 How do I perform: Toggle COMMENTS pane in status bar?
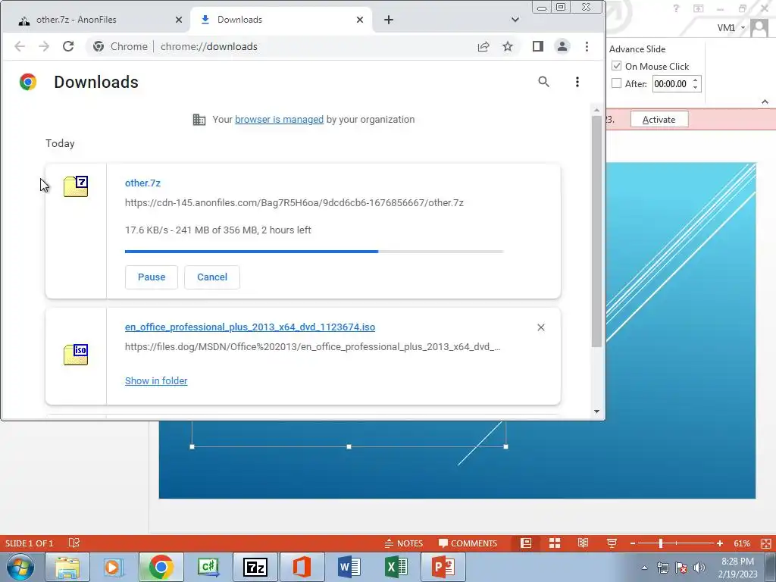click(x=468, y=543)
